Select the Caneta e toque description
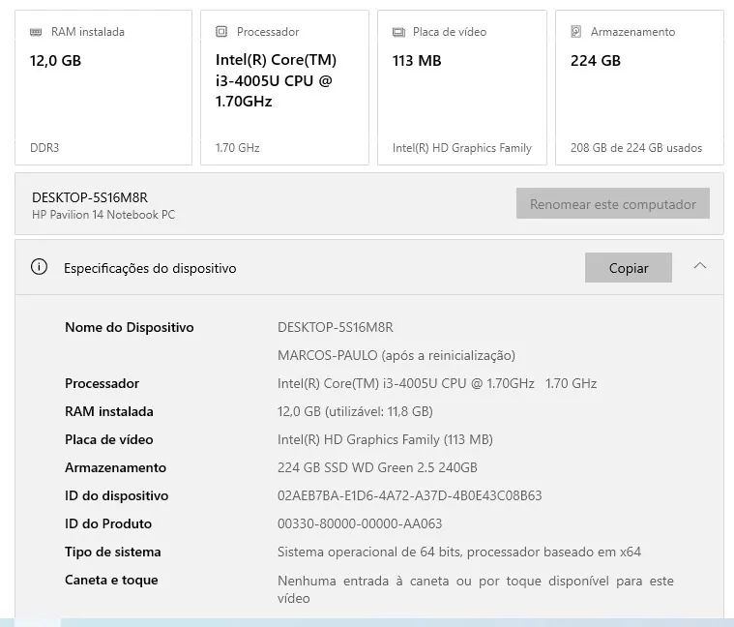 (476, 589)
